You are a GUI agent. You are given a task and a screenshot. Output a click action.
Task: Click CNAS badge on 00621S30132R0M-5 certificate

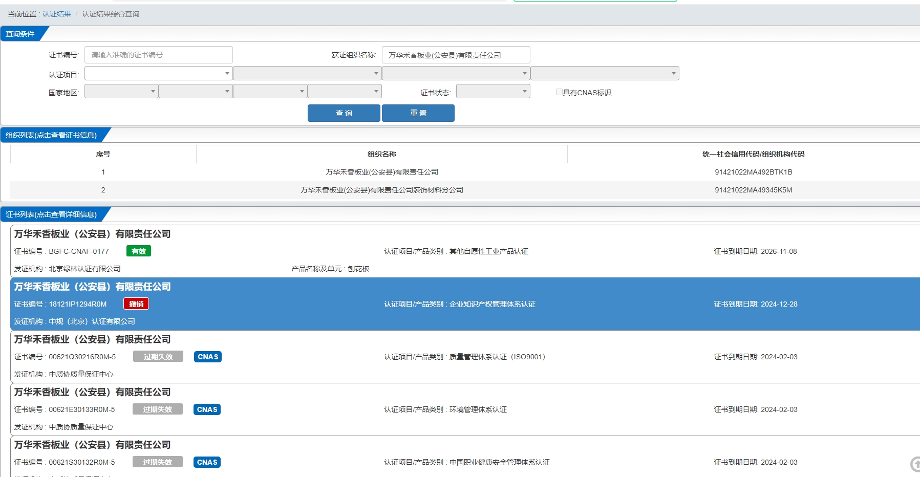click(207, 462)
